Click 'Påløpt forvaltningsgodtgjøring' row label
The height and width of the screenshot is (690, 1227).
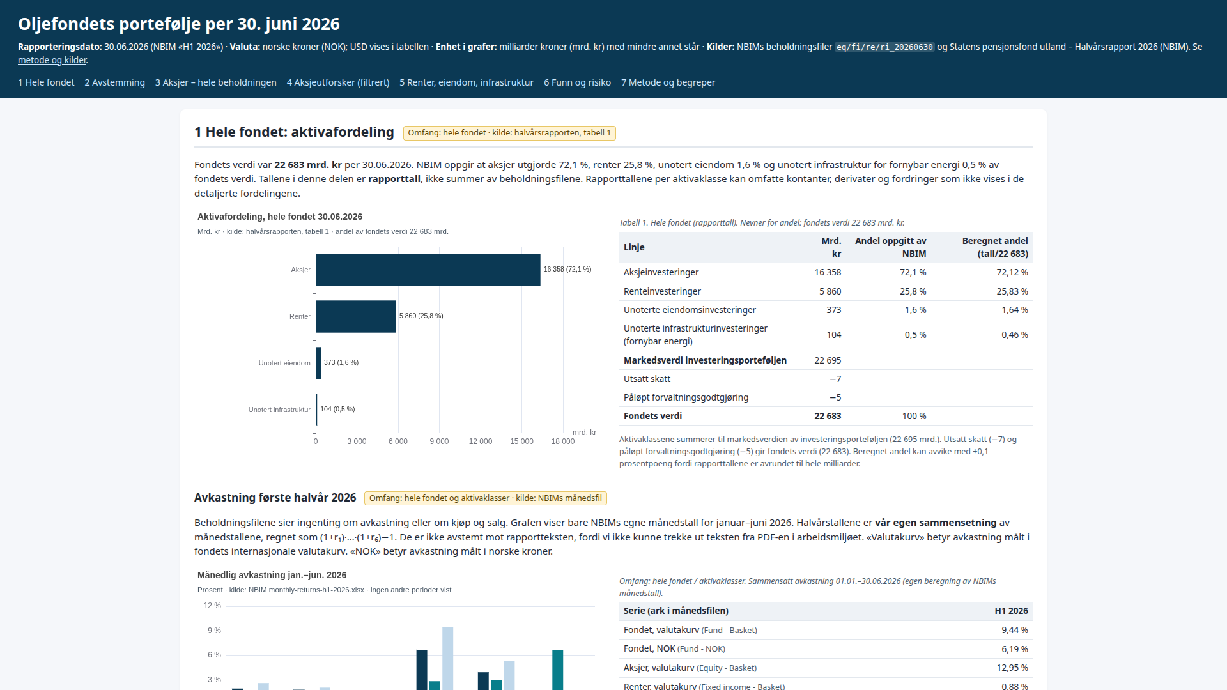[x=686, y=397]
